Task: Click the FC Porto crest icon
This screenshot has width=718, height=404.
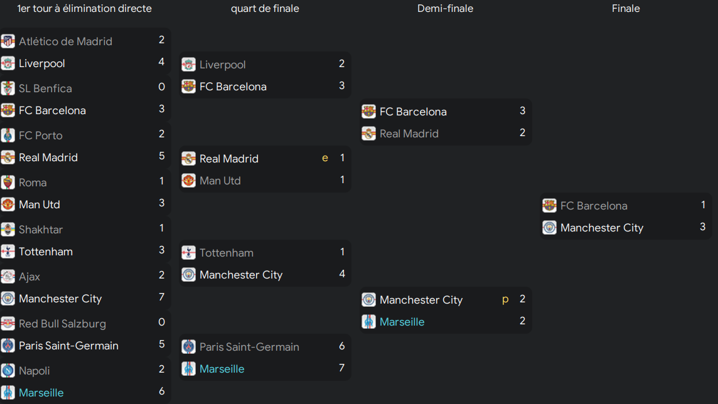Action: (8, 136)
